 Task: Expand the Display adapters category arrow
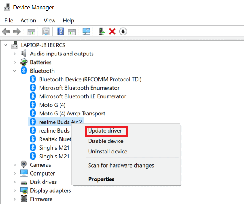coord(15,190)
